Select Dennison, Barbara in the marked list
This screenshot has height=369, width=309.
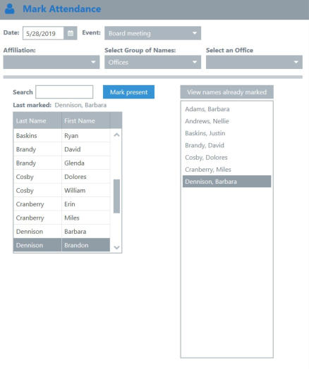point(226,182)
